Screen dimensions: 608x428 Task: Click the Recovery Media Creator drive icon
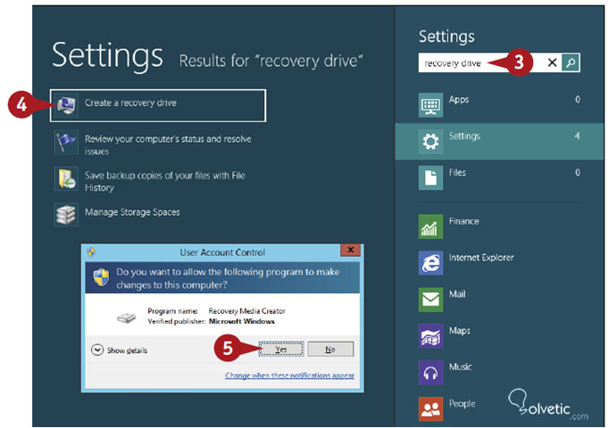coord(127,318)
